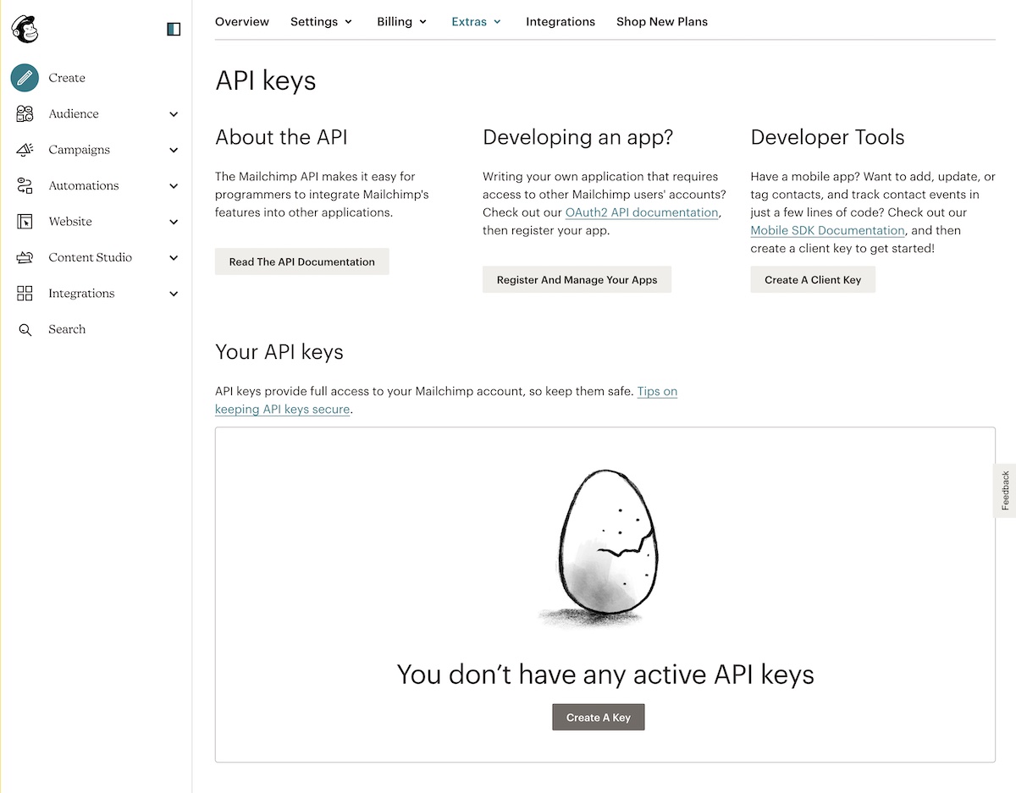Click the Create A Key button

[599, 717]
